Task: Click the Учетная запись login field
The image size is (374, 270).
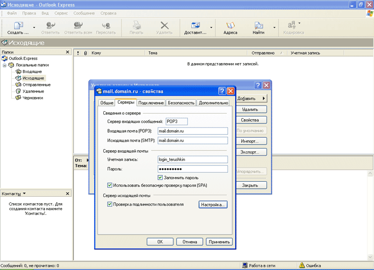Action: tap(193, 159)
